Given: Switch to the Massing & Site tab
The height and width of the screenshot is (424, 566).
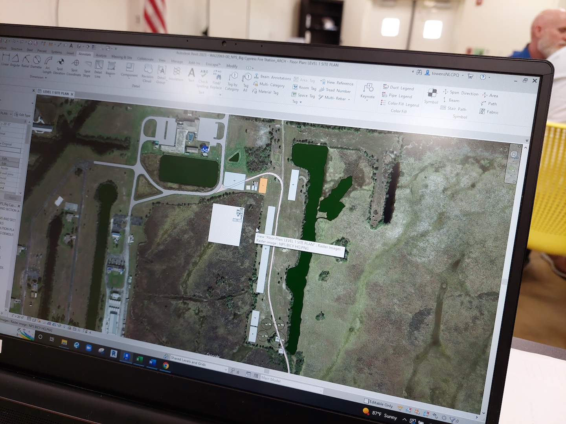Looking at the screenshot, I should [x=122, y=57].
